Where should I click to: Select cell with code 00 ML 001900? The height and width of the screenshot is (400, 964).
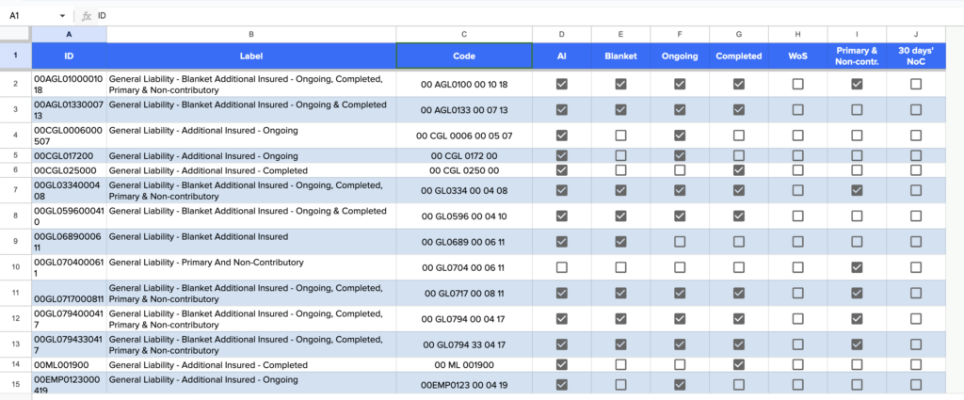464,365
